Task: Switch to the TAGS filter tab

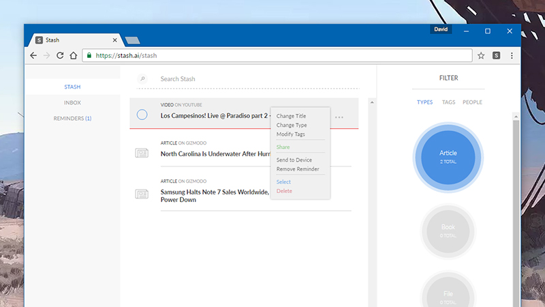Action: pos(448,102)
